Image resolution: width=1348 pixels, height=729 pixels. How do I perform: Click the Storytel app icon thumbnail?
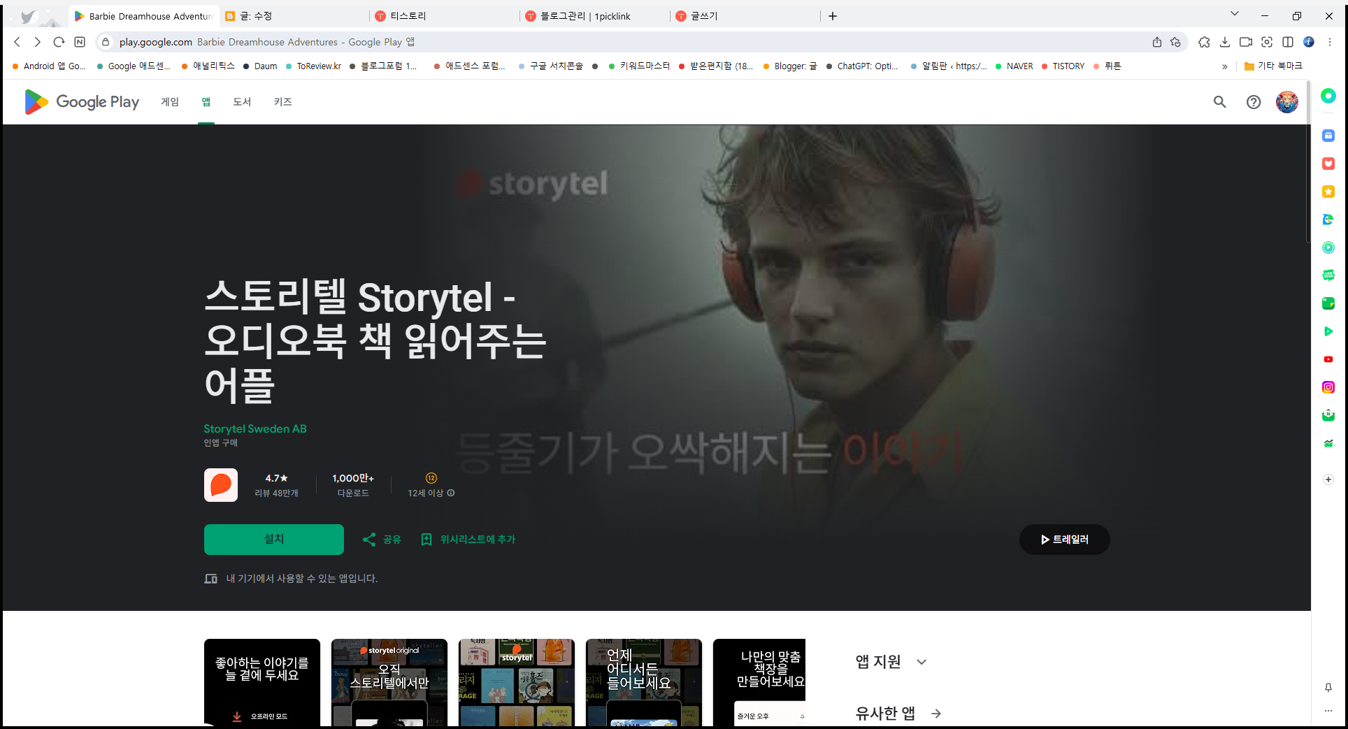pos(220,485)
